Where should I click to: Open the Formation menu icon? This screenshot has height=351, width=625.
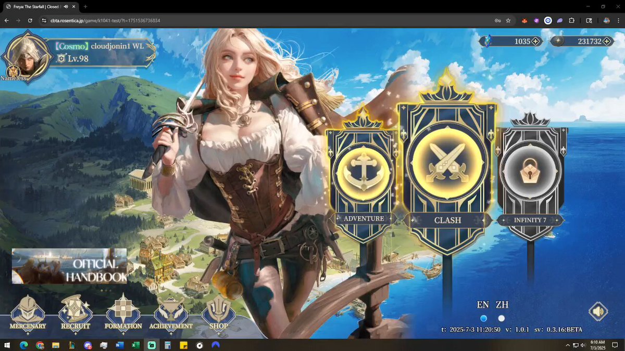pyautogui.click(x=123, y=313)
